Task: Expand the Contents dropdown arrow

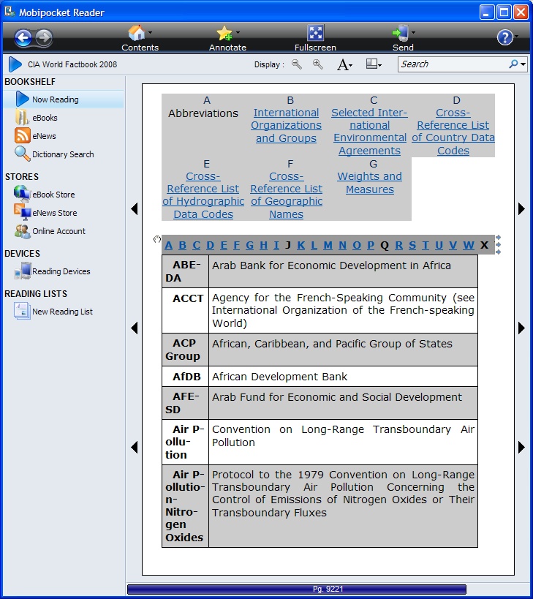Action: coord(150,33)
